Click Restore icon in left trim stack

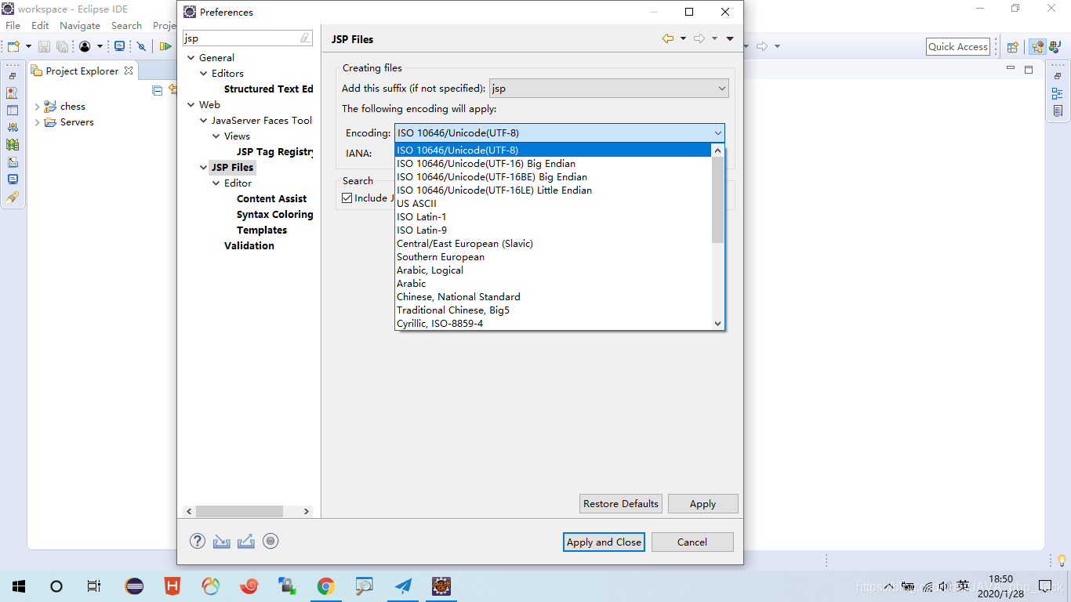click(x=13, y=76)
